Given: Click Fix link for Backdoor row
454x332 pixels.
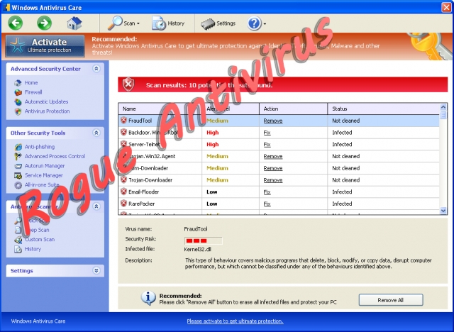Looking at the screenshot, I should (x=267, y=133).
